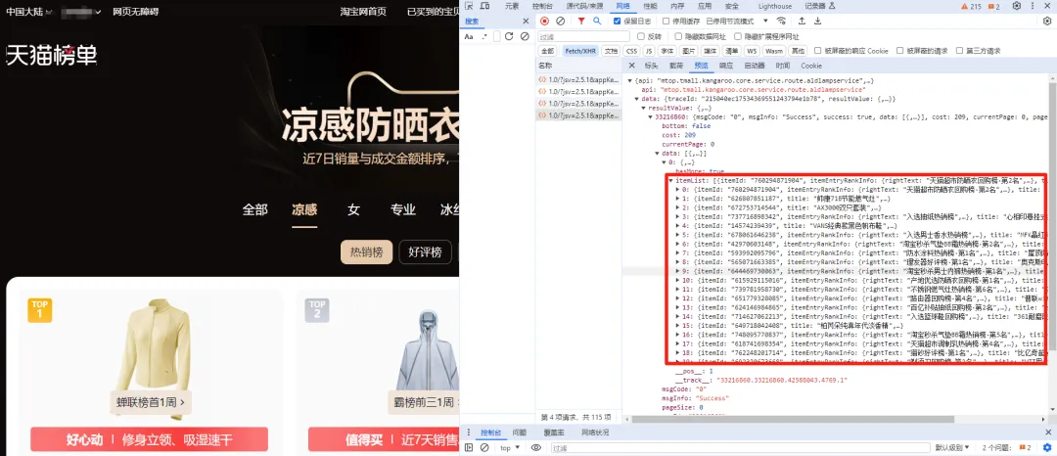Screen dimensions: 1057x456
Task: Switch to the 元素 DevTools tab
Action: 512,6
